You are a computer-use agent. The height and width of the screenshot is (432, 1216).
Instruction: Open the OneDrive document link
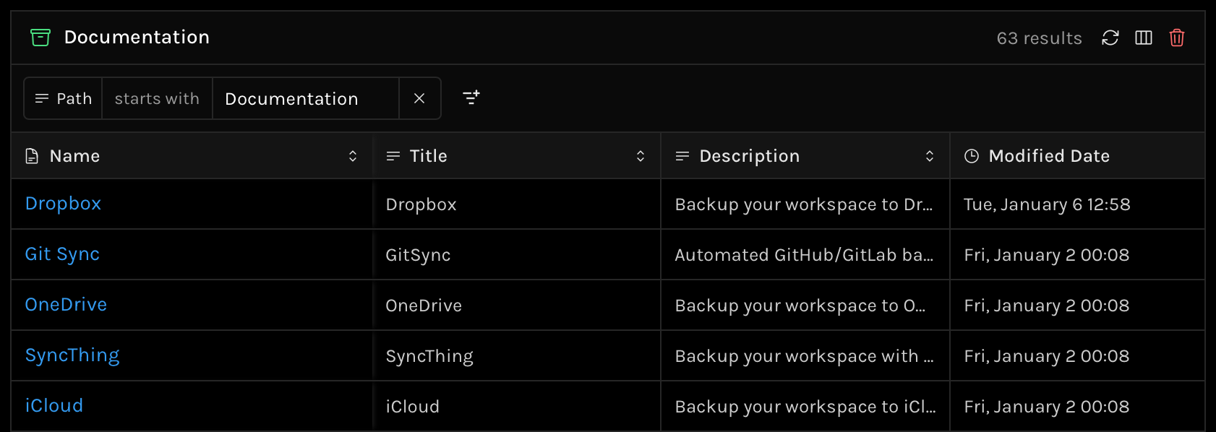[66, 305]
